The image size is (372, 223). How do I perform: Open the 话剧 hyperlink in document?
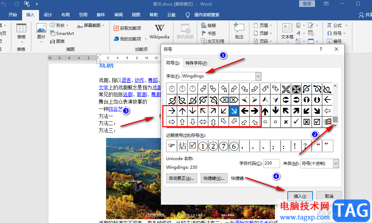128,94
